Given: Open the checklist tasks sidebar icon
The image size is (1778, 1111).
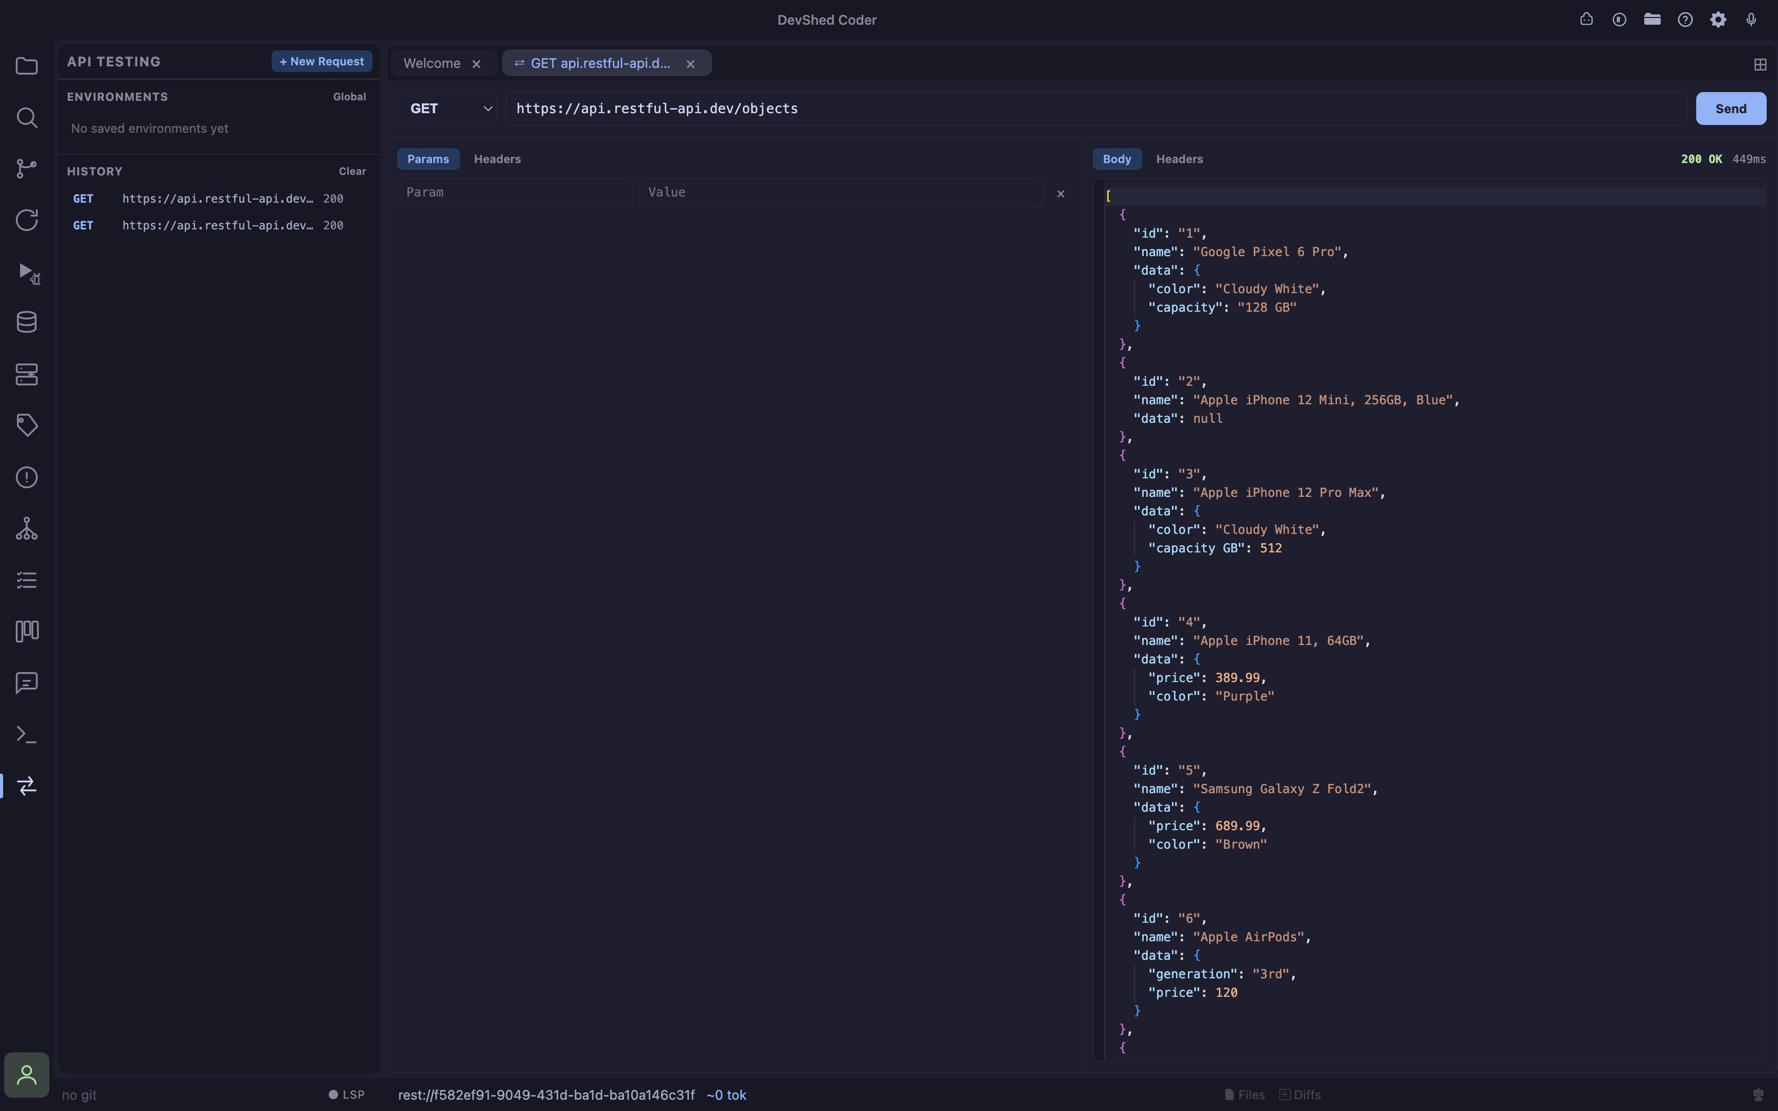Looking at the screenshot, I should 26,580.
